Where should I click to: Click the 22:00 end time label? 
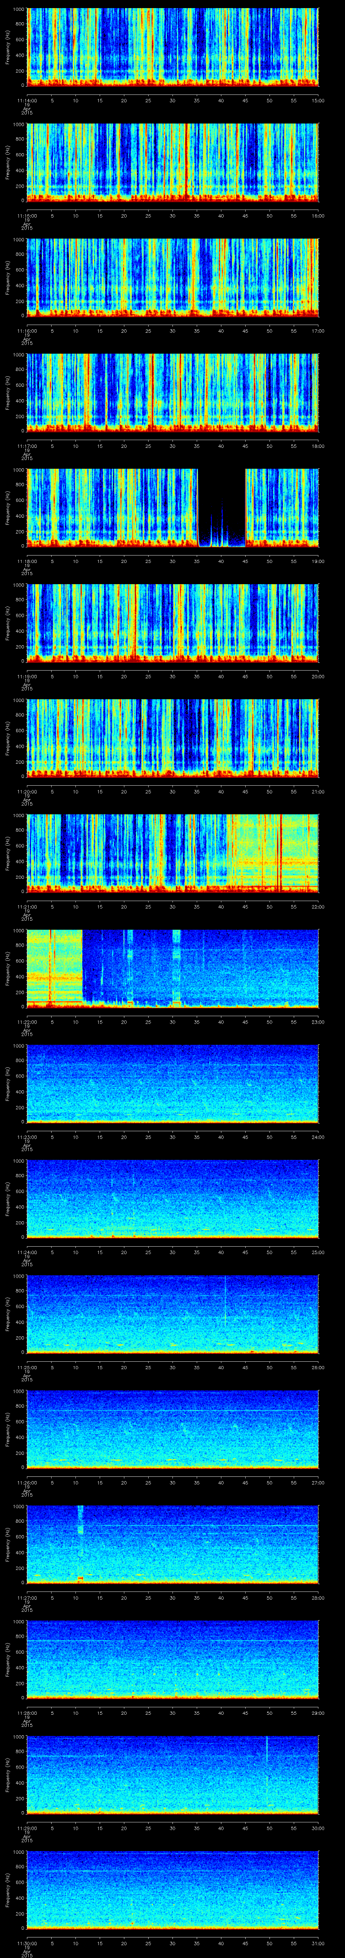[x=318, y=907]
